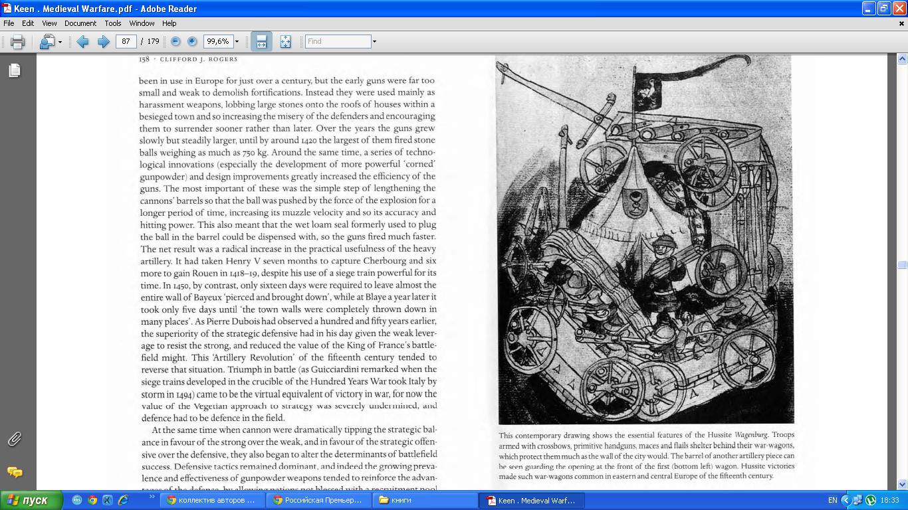Toggle fit one full page view

tap(285, 41)
